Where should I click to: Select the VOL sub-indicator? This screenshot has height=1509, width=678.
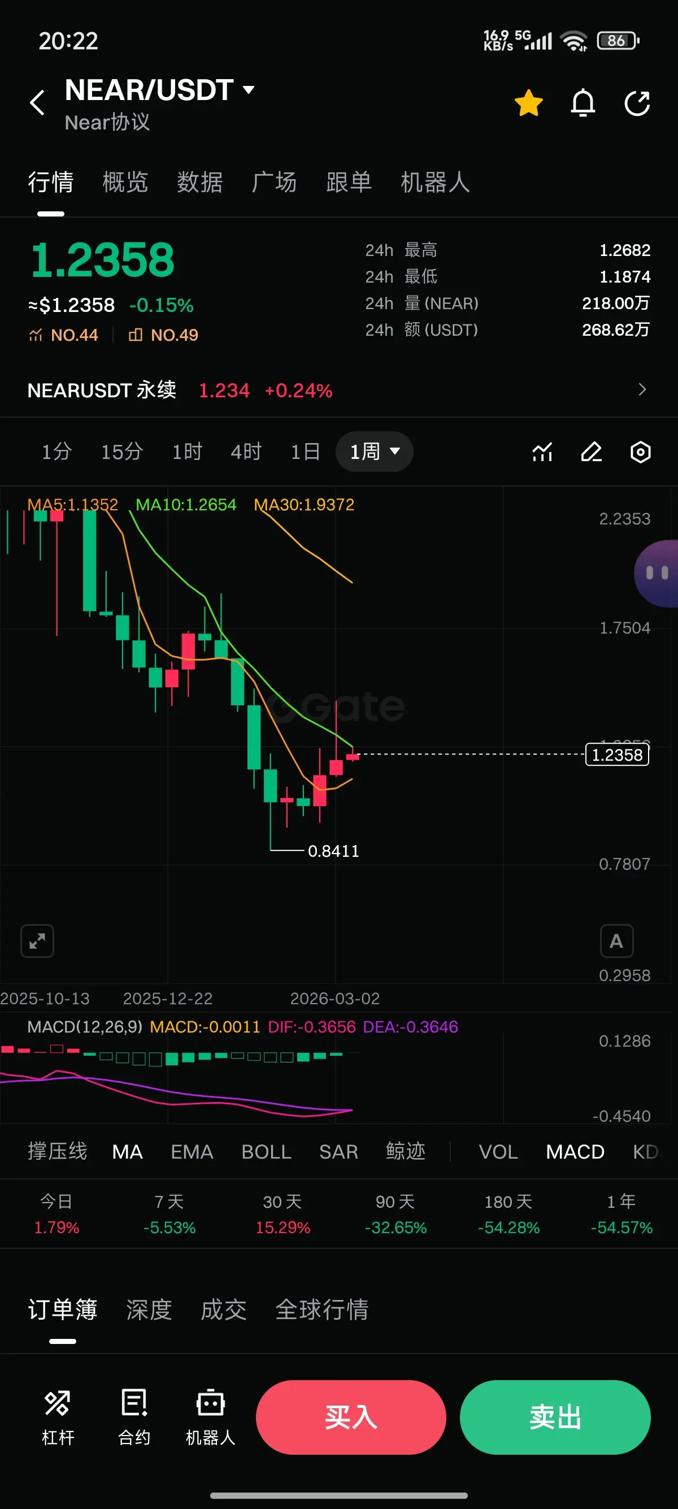click(498, 1152)
